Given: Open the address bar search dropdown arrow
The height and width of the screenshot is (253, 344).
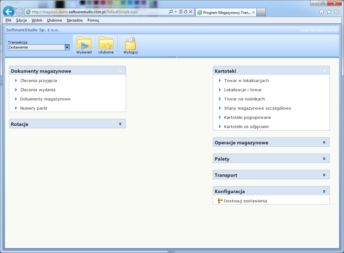Looking at the screenshot, I should pyautogui.click(x=176, y=12).
